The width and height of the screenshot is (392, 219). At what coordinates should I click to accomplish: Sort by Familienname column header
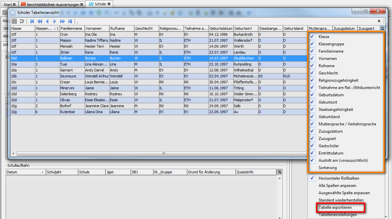tap(72, 28)
